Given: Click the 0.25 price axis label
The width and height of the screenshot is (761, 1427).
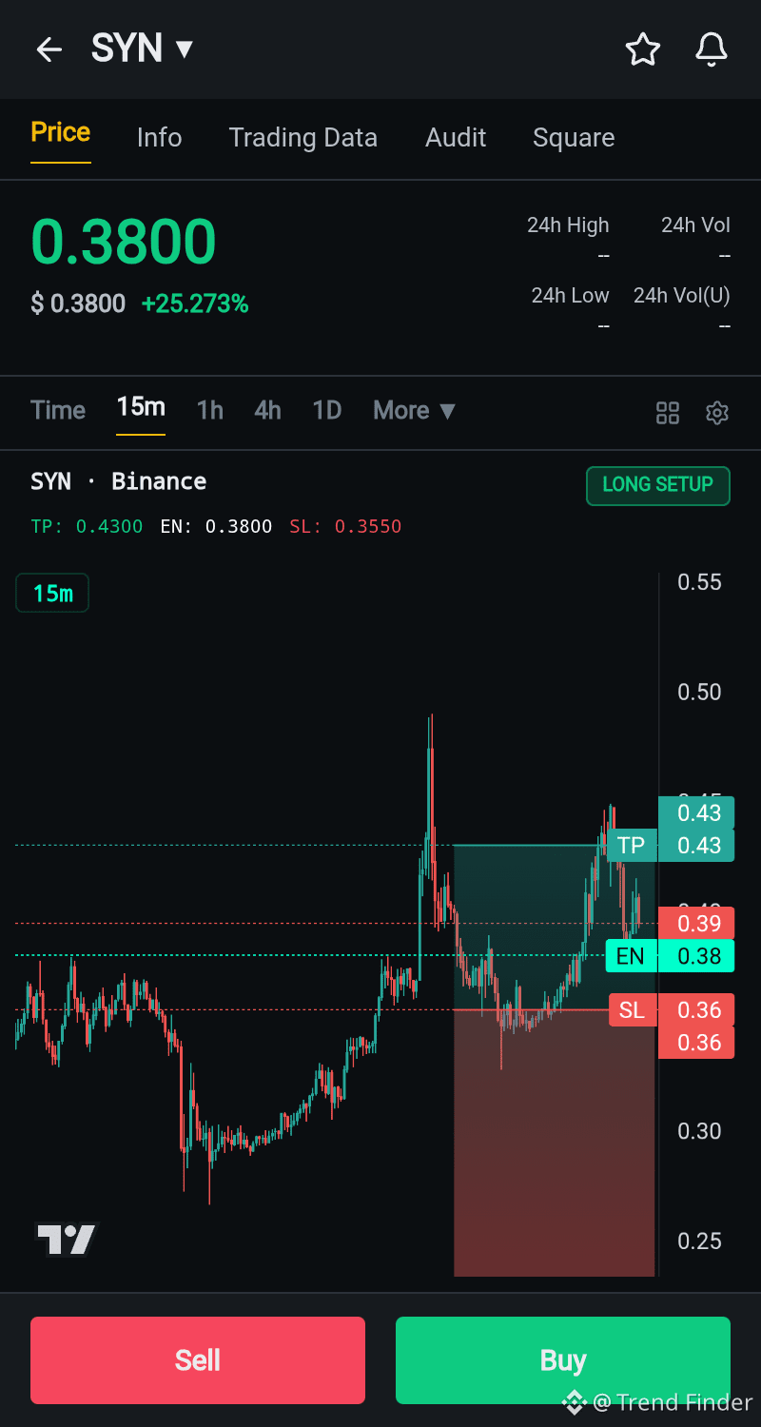Looking at the screenshot, I should (699, 1241).
